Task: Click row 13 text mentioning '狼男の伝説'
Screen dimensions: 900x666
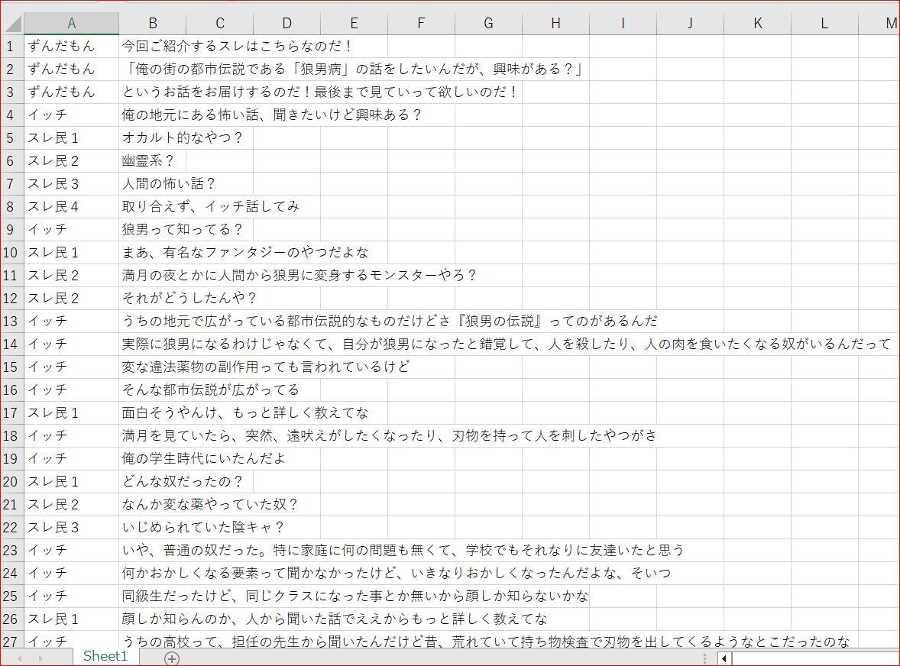Action: click(389, 322)
